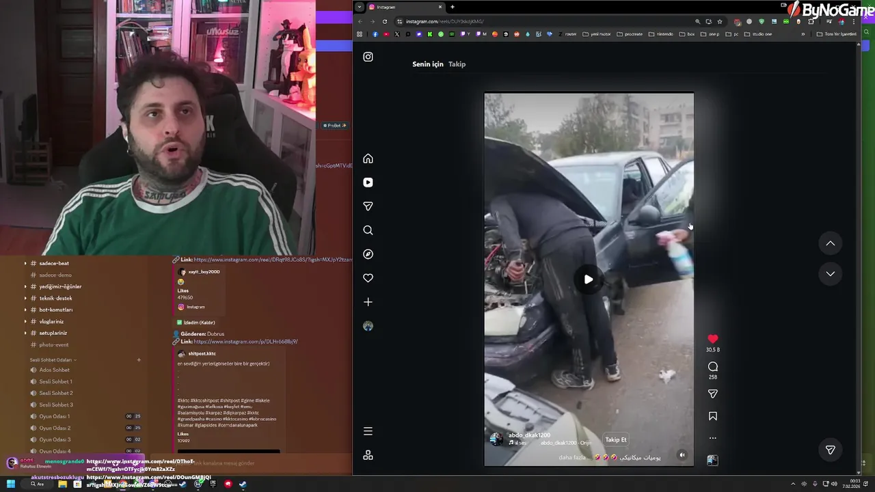Expand the setuplariniz channel arrow

pyautogui.click(x=25, y=333)
